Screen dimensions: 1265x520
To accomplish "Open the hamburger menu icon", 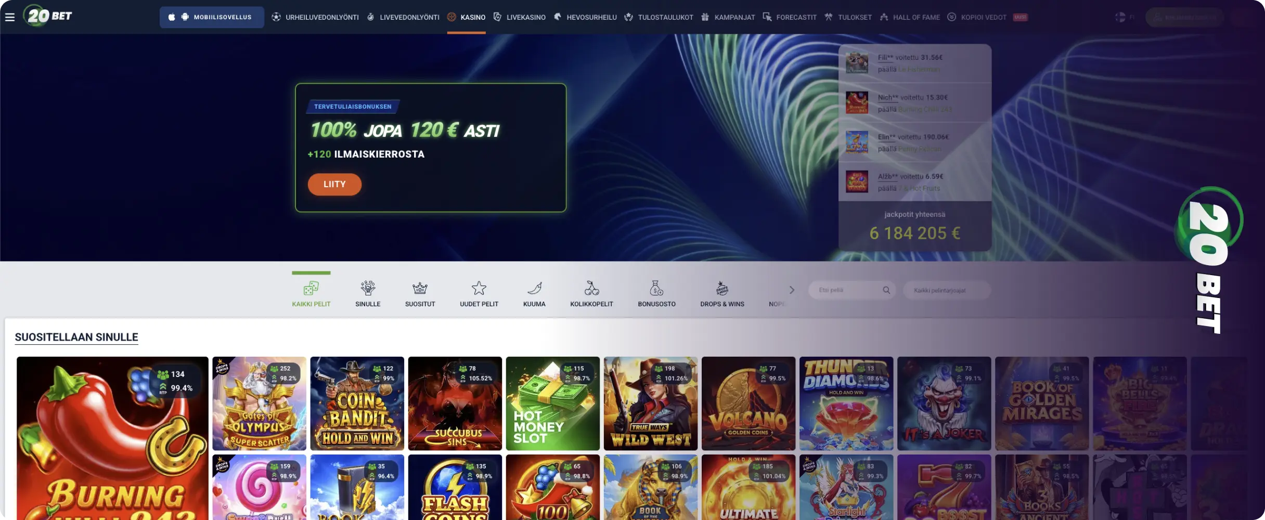I will [10, 17].
